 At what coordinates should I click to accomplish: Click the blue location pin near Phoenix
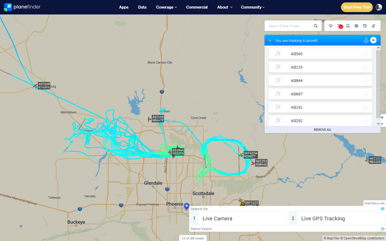187,206
